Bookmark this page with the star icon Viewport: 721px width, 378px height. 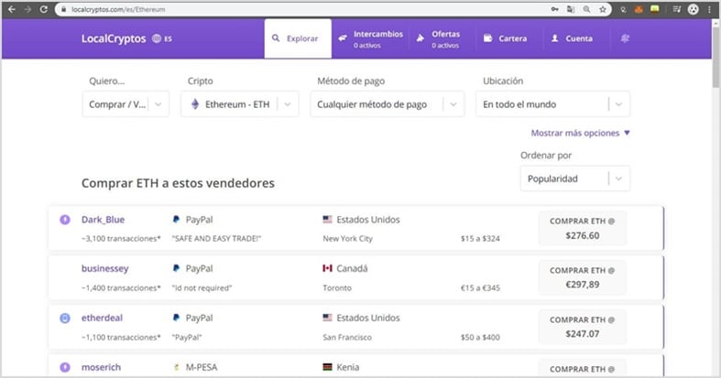tap(603, 9)
